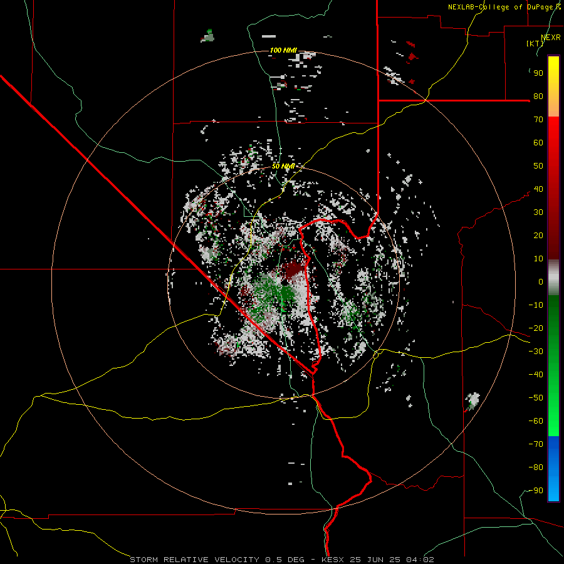Click the -70 value on the velocity scale
Screen dimensions: 564x564
coord(536,444)
